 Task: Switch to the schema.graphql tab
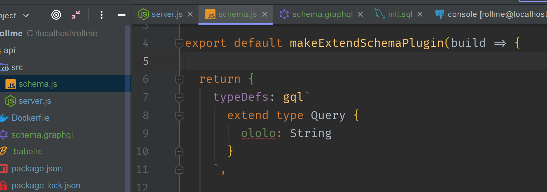click(x=316, y=14)
